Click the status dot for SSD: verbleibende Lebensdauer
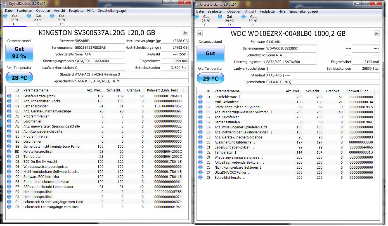Screen dimensions: 388x226 (10, 187)
